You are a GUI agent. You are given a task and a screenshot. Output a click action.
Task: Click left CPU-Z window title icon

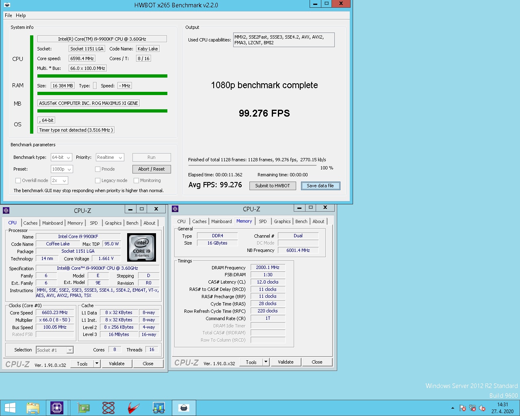(x=6, y=210)
